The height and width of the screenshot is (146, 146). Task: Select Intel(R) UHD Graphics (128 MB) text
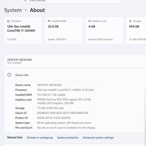56,103
